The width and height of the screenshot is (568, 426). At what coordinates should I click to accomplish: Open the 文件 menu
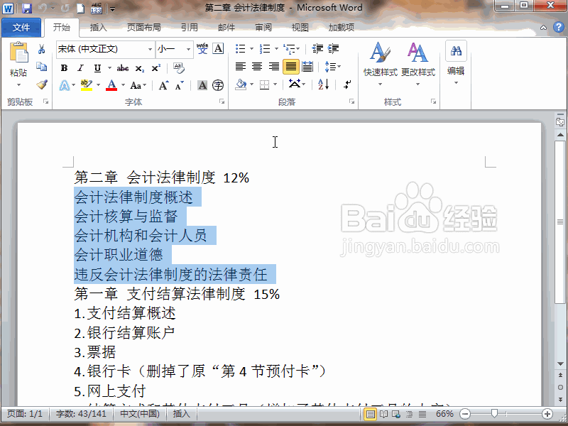pos(21,27)
